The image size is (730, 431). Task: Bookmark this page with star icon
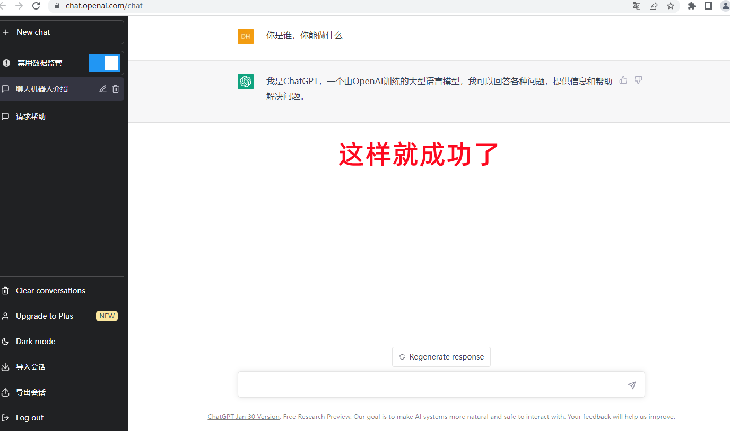(671, 6)
